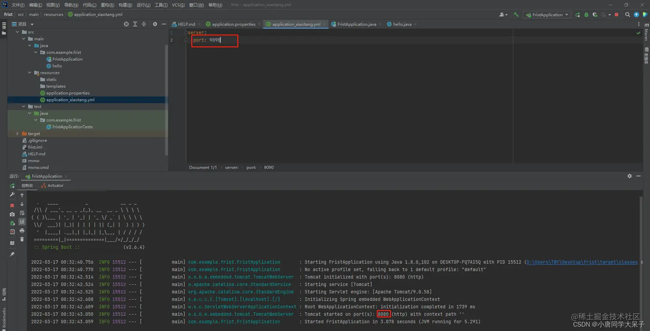The image size is (650, 331).
Task: Click the Print console icon
Action: point(22,231)
